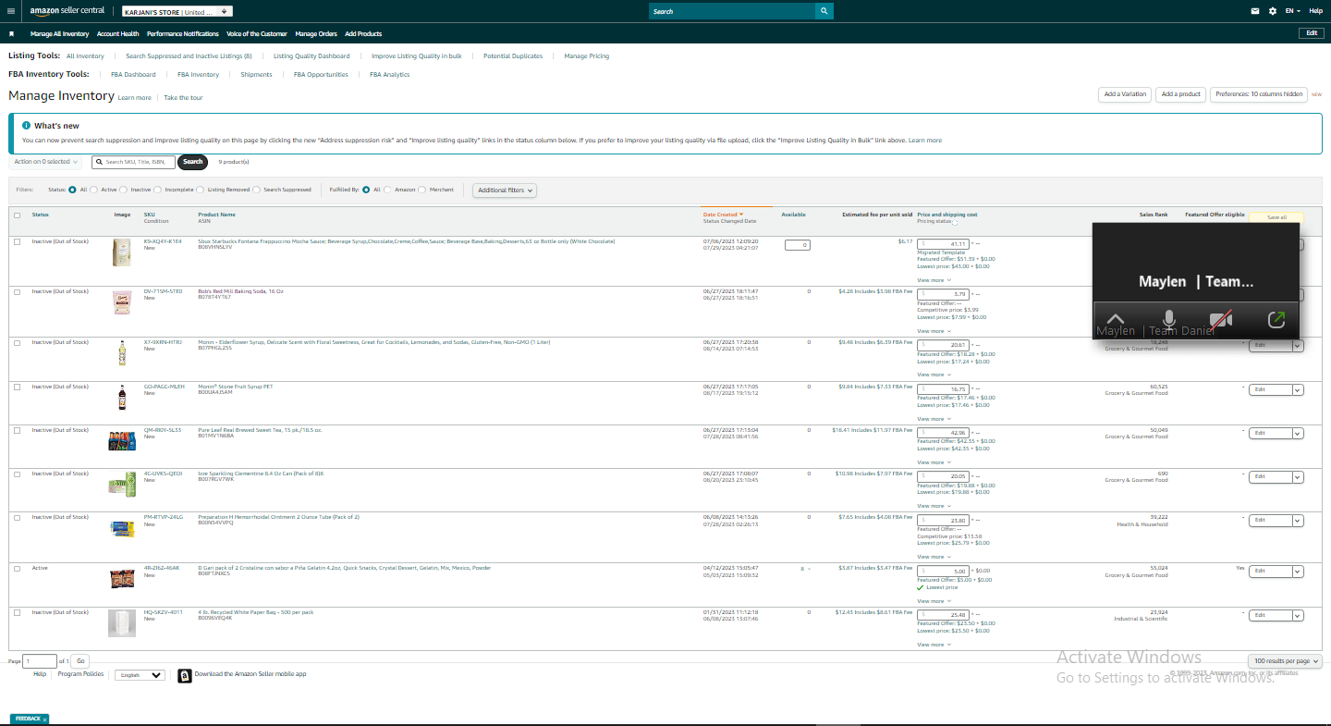Open Edit dropdown arrow for Pure Leaf row
Viewport: 1331px width, 726px height.
click(x=1298, y=433)
